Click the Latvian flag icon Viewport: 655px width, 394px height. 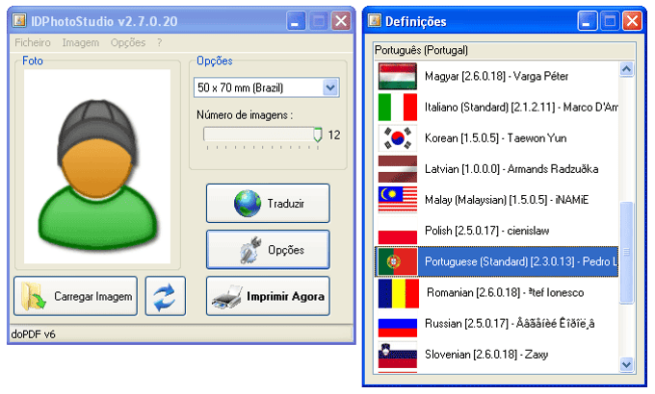pos(397,169)
